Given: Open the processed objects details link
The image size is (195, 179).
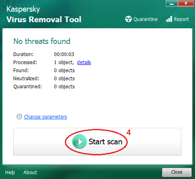Looking at the screenshot, I should pyautogui.click(x=84, y=62).
